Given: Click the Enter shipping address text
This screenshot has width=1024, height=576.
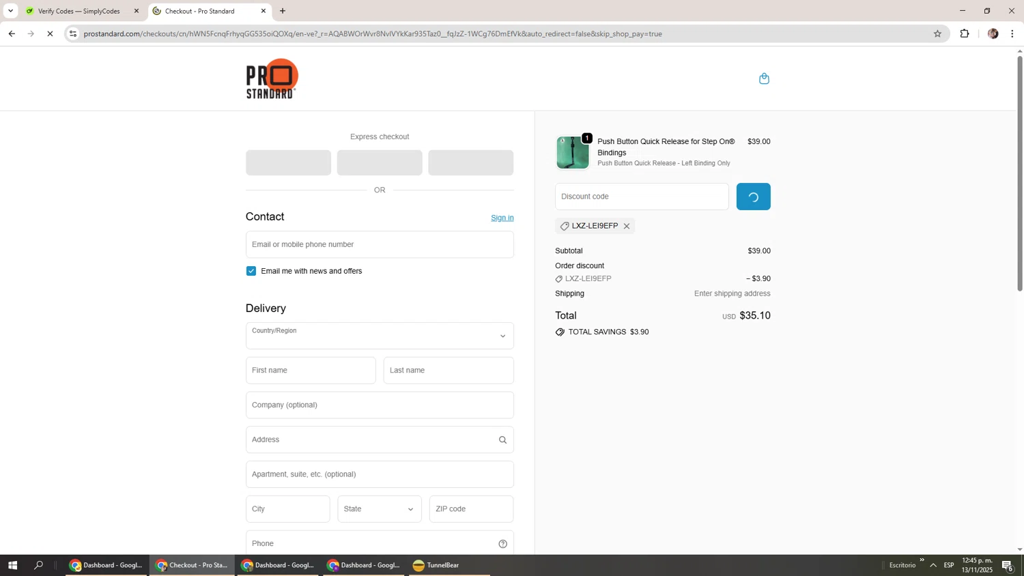Looking at the screenshot, I should [732, 293].
